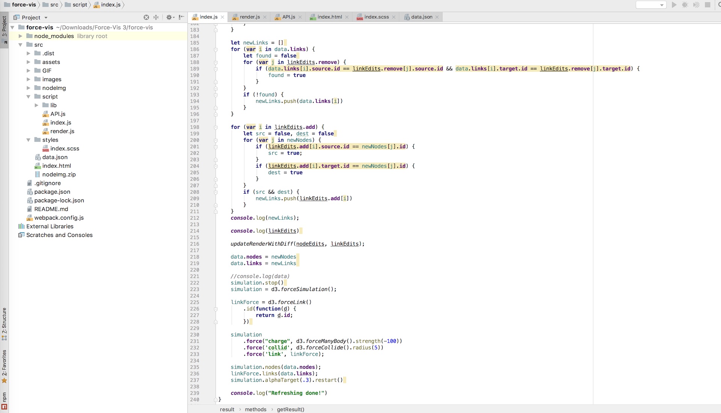Click Scratches and Consoles icon
This screenshot has width=721, height=413.
21,235
